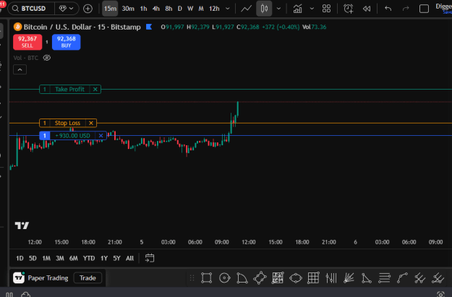Open the diamond plan dropdown
The image size is (452, 297).
tap(67, 9)
